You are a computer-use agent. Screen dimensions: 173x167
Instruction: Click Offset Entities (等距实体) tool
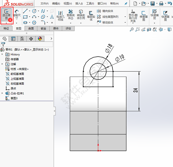coord(91,16)
